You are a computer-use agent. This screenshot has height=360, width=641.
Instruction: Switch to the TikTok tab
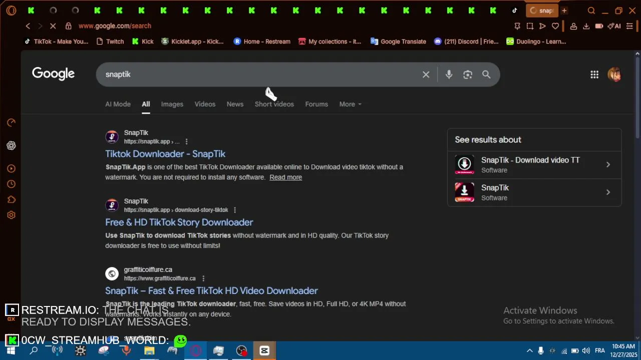point(514,10)
